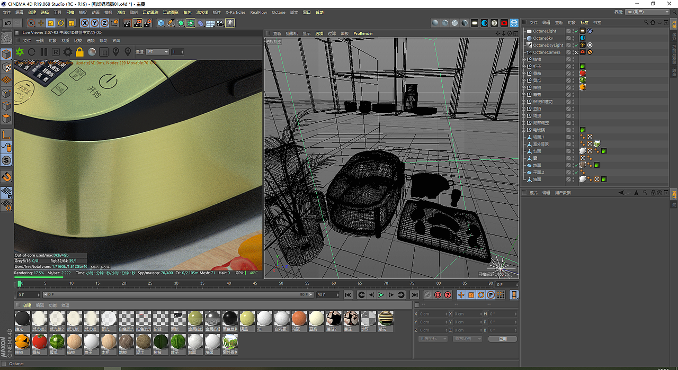Click the Undo arrow in top toolbar
This screenshot has height=370, width=678.
[x=8, y=23]
